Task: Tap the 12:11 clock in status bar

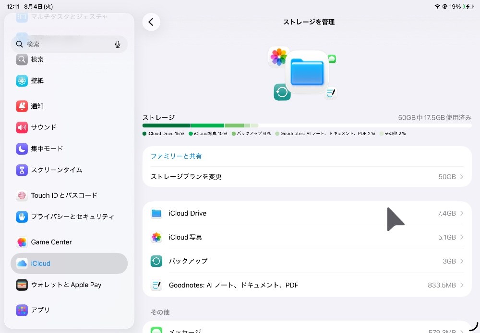Action: (13, 6)
